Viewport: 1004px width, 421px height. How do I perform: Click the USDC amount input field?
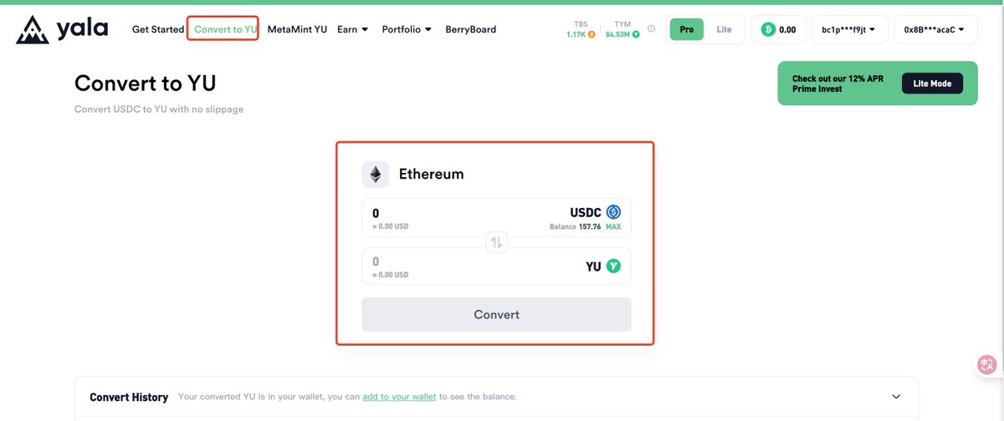[496, 218]
